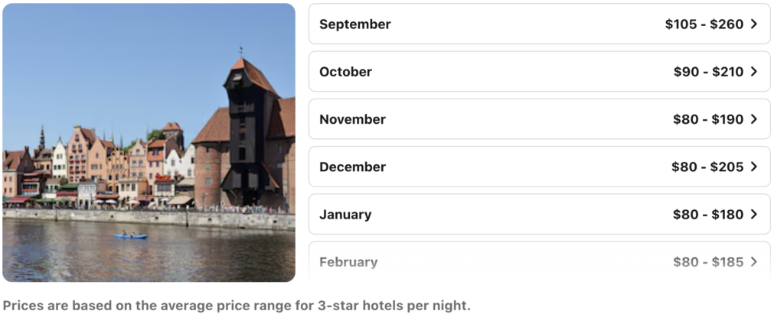Select the September month label

click(355, 24)
